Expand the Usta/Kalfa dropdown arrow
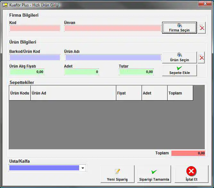 (x=83, y=168)
